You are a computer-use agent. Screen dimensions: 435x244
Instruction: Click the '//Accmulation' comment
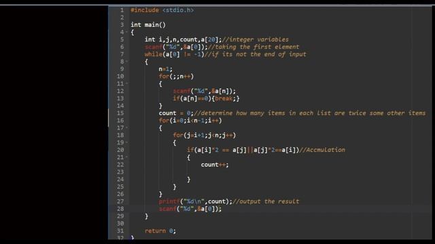pos(322,150)
